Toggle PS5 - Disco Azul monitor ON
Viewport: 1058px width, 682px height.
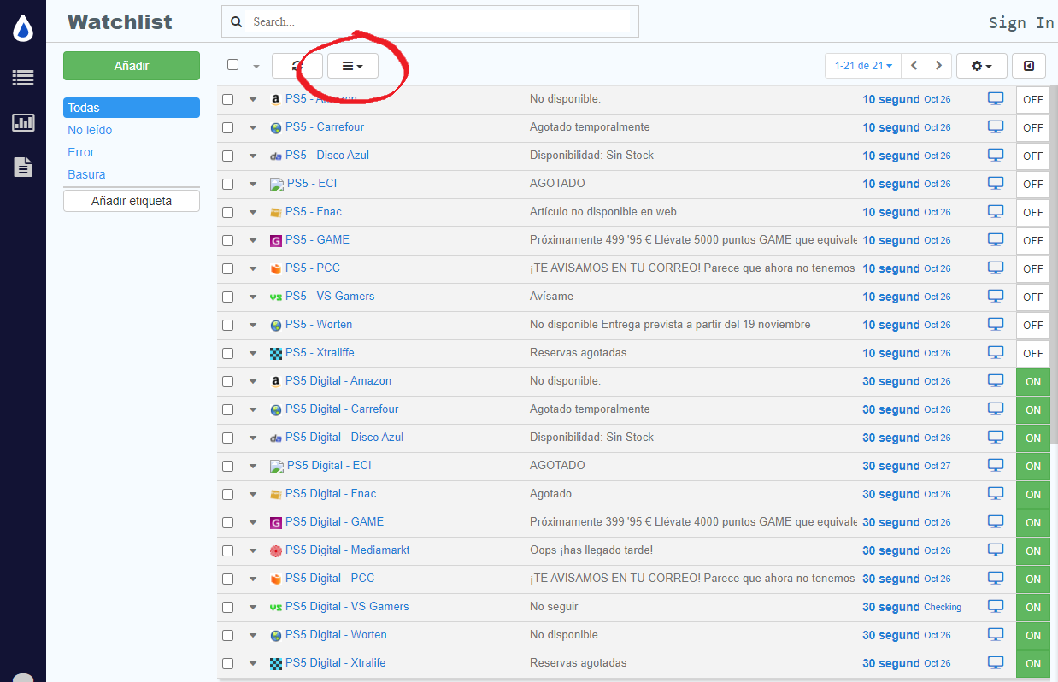point(1032,156)
